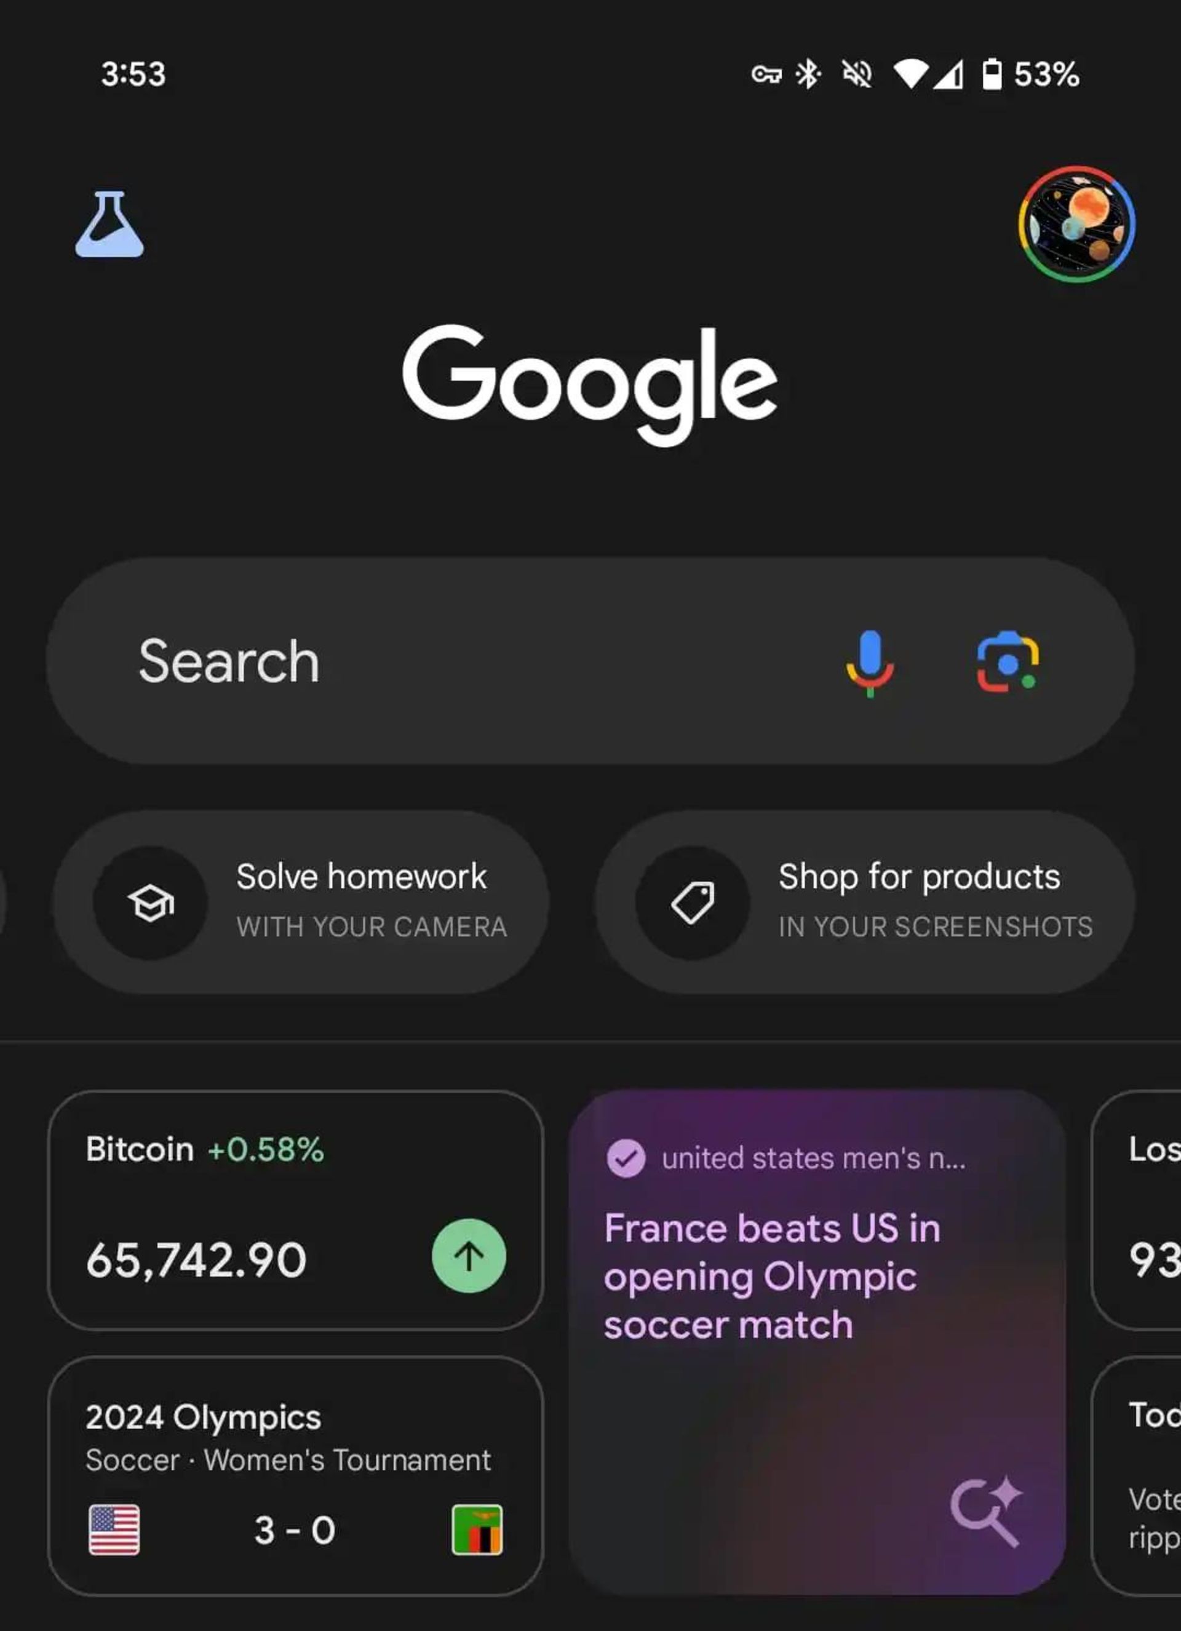Tap the price tag shopping icon
1181x1631 pixels.
692,903
